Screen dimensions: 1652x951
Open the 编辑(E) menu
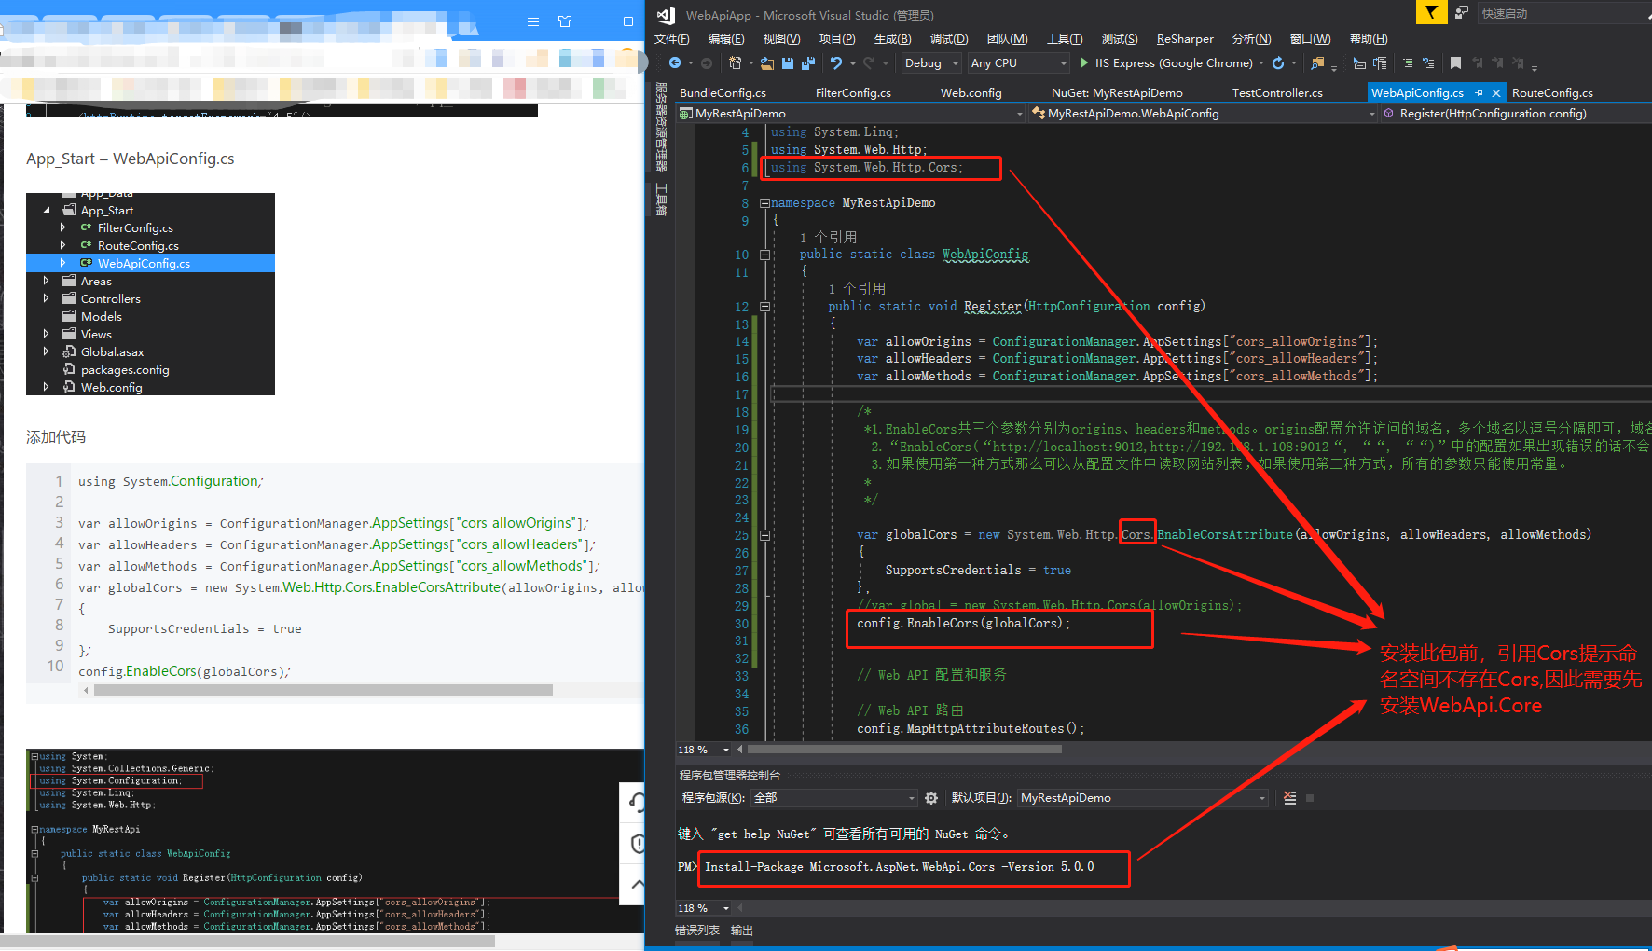[726, 39]
